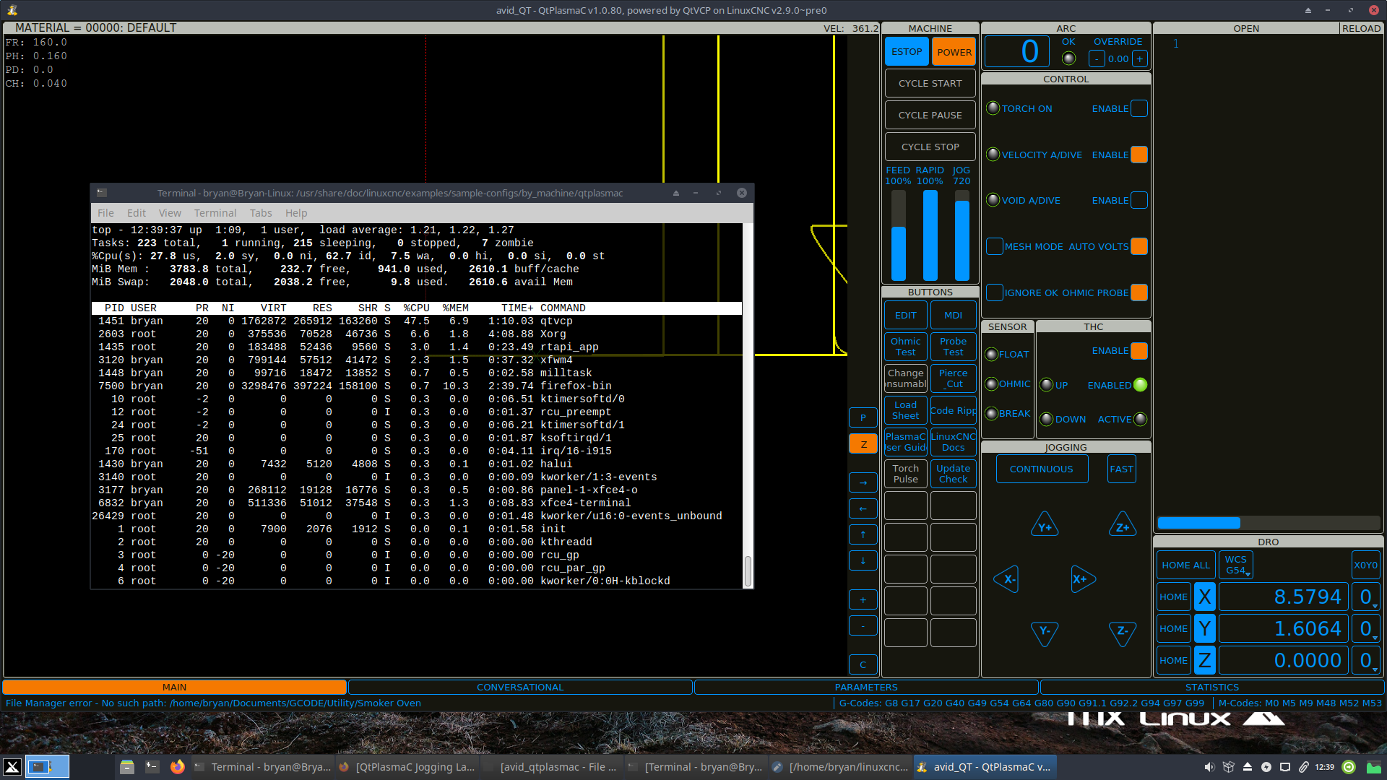The height and width of the screenshot is (780, 1387).
Task: Toggle Velocity A/Dive Enable checkbox
Action: (1138, 155)
